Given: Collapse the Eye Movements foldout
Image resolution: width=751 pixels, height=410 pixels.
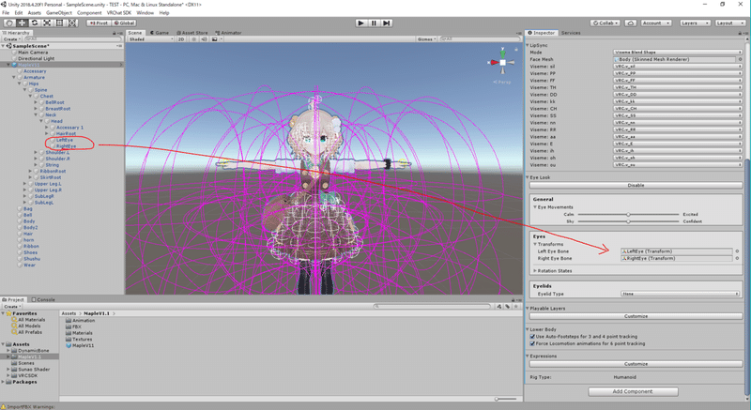Looking at the screenshot, I should coord(535,207).
